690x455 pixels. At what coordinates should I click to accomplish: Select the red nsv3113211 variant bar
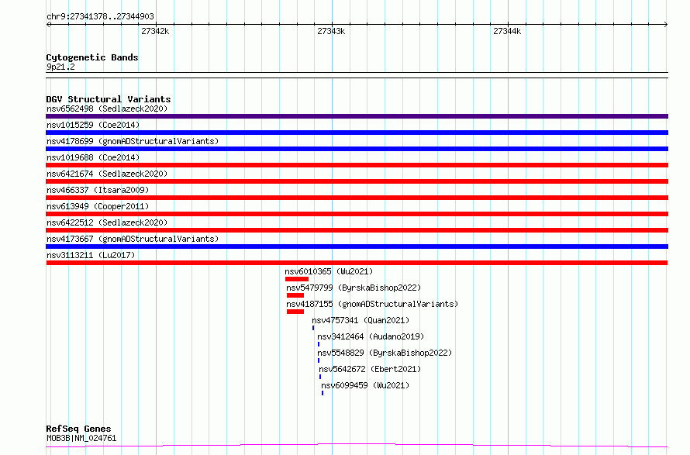(357, 263)
